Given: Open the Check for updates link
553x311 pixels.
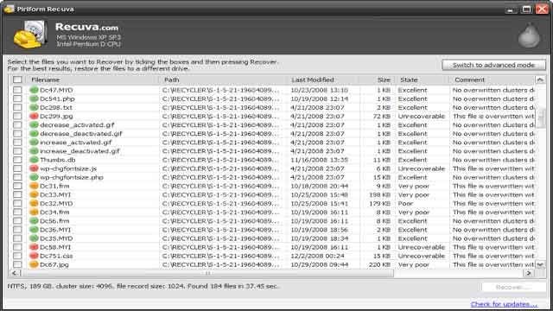Looking at the screenshot, I should tap(504, 304).
